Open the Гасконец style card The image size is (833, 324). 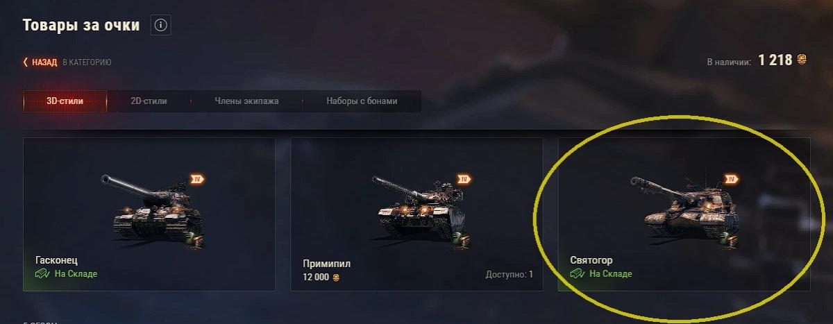pyautogui.click(x=149, y=214)
